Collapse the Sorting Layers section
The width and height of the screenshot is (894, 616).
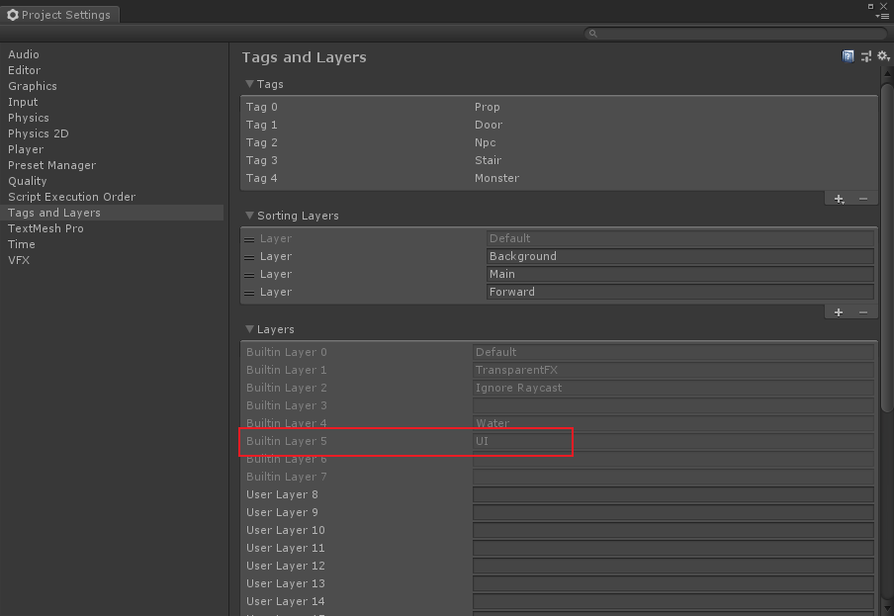click(x=248, y=216)
